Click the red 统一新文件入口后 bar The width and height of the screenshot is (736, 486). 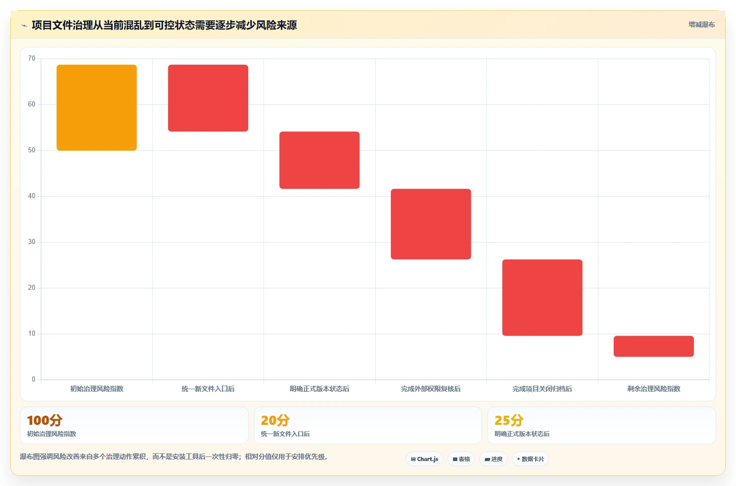click(x=208, y=98)
